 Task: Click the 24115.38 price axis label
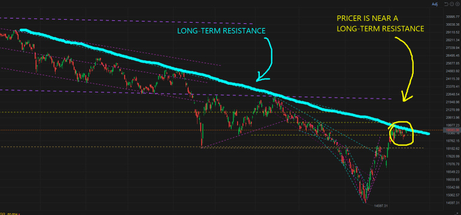tap(453, 79)
